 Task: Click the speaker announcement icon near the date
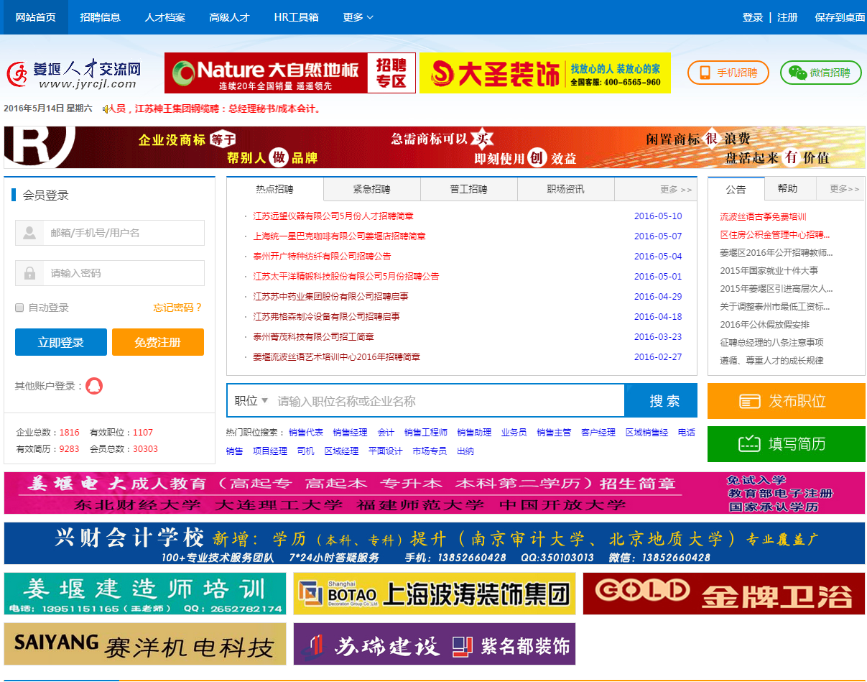pos(106,109)
